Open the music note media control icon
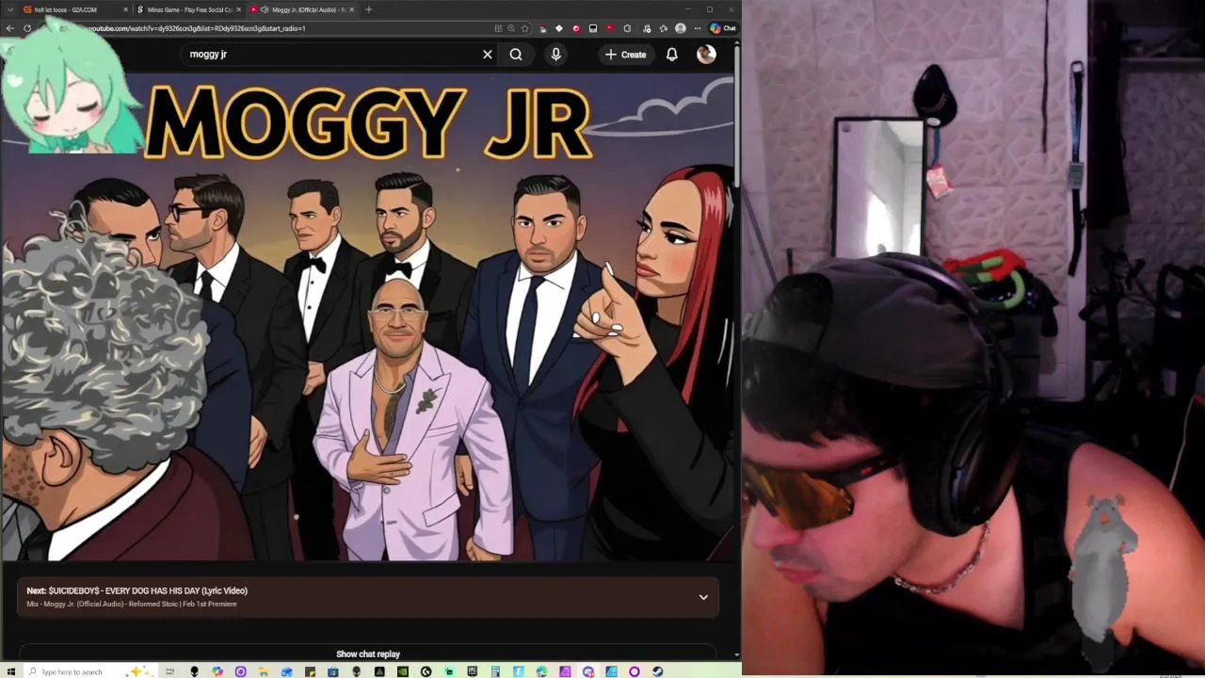 [647, 28]
